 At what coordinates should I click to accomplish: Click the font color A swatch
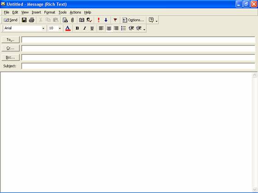coord(68,28)
